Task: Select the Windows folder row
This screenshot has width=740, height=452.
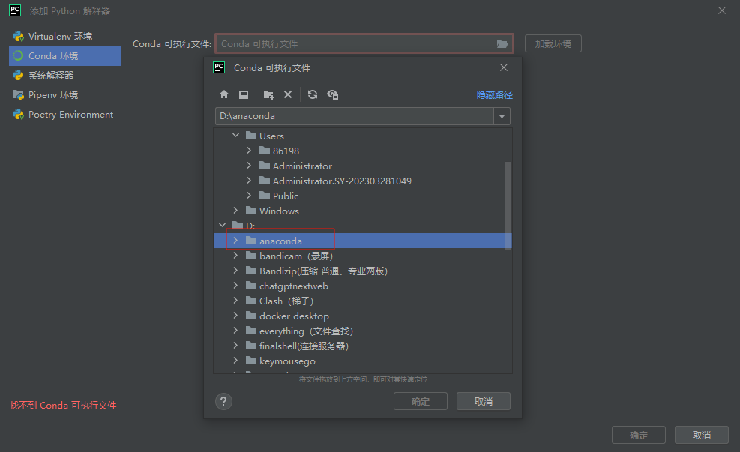Action: [362, 211]
